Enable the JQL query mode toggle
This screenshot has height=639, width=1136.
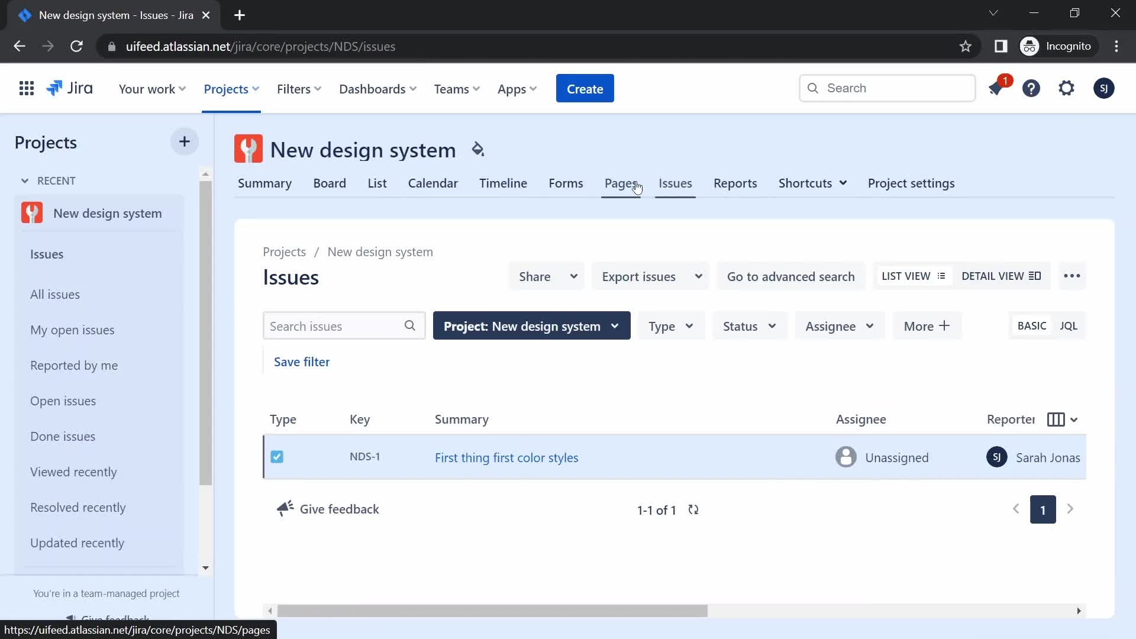pyautogui.click(x=1069, y=326)
